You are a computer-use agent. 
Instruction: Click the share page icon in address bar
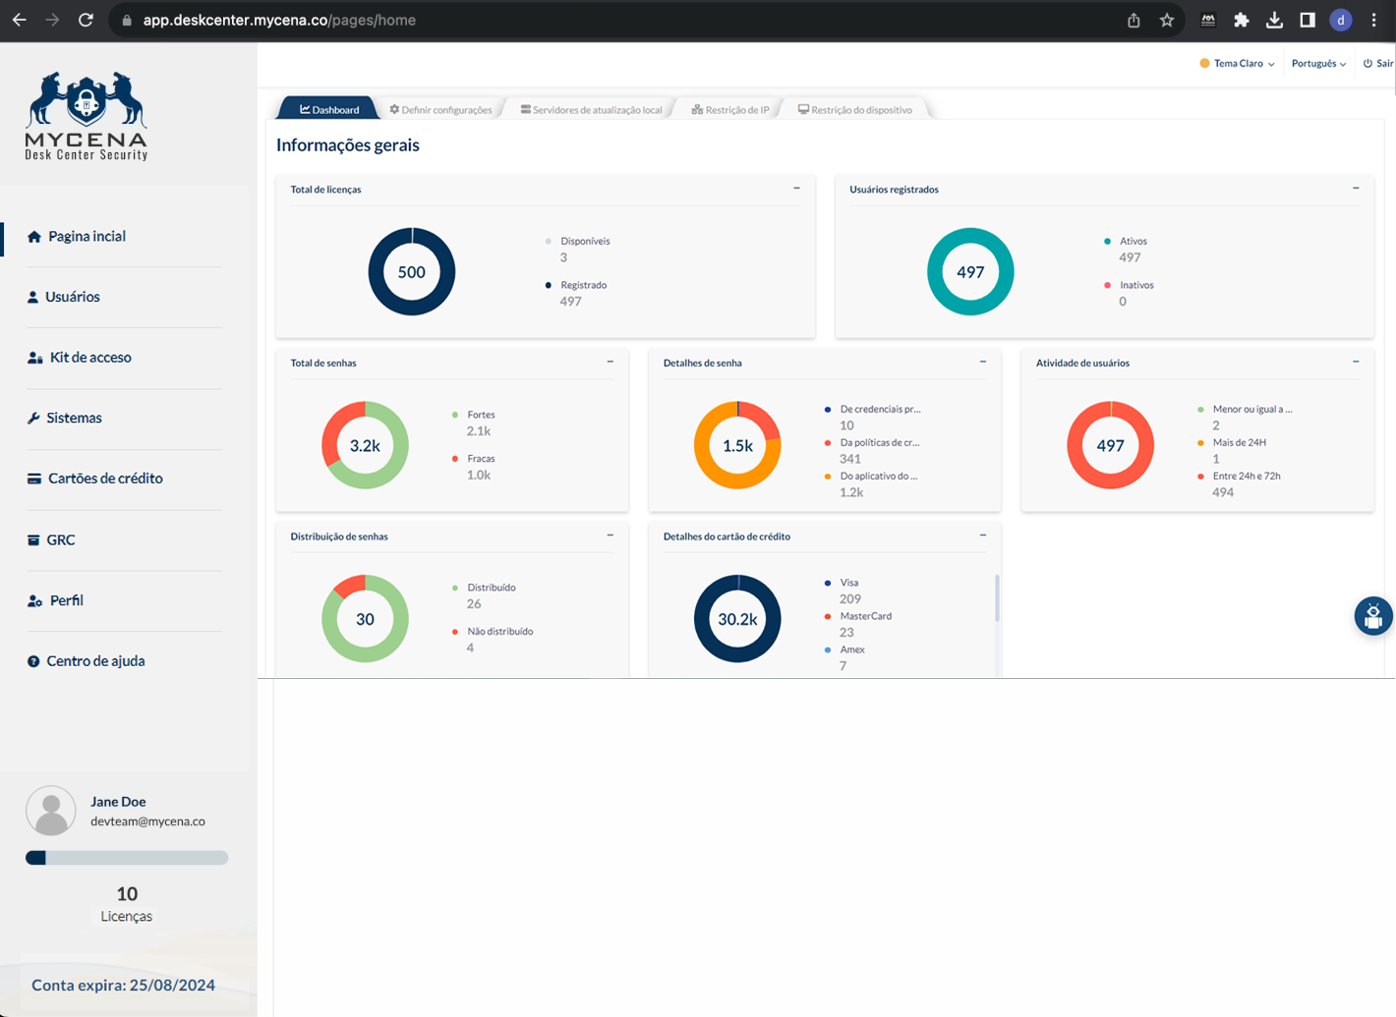pyautogui.click(x=1134, y=20)
